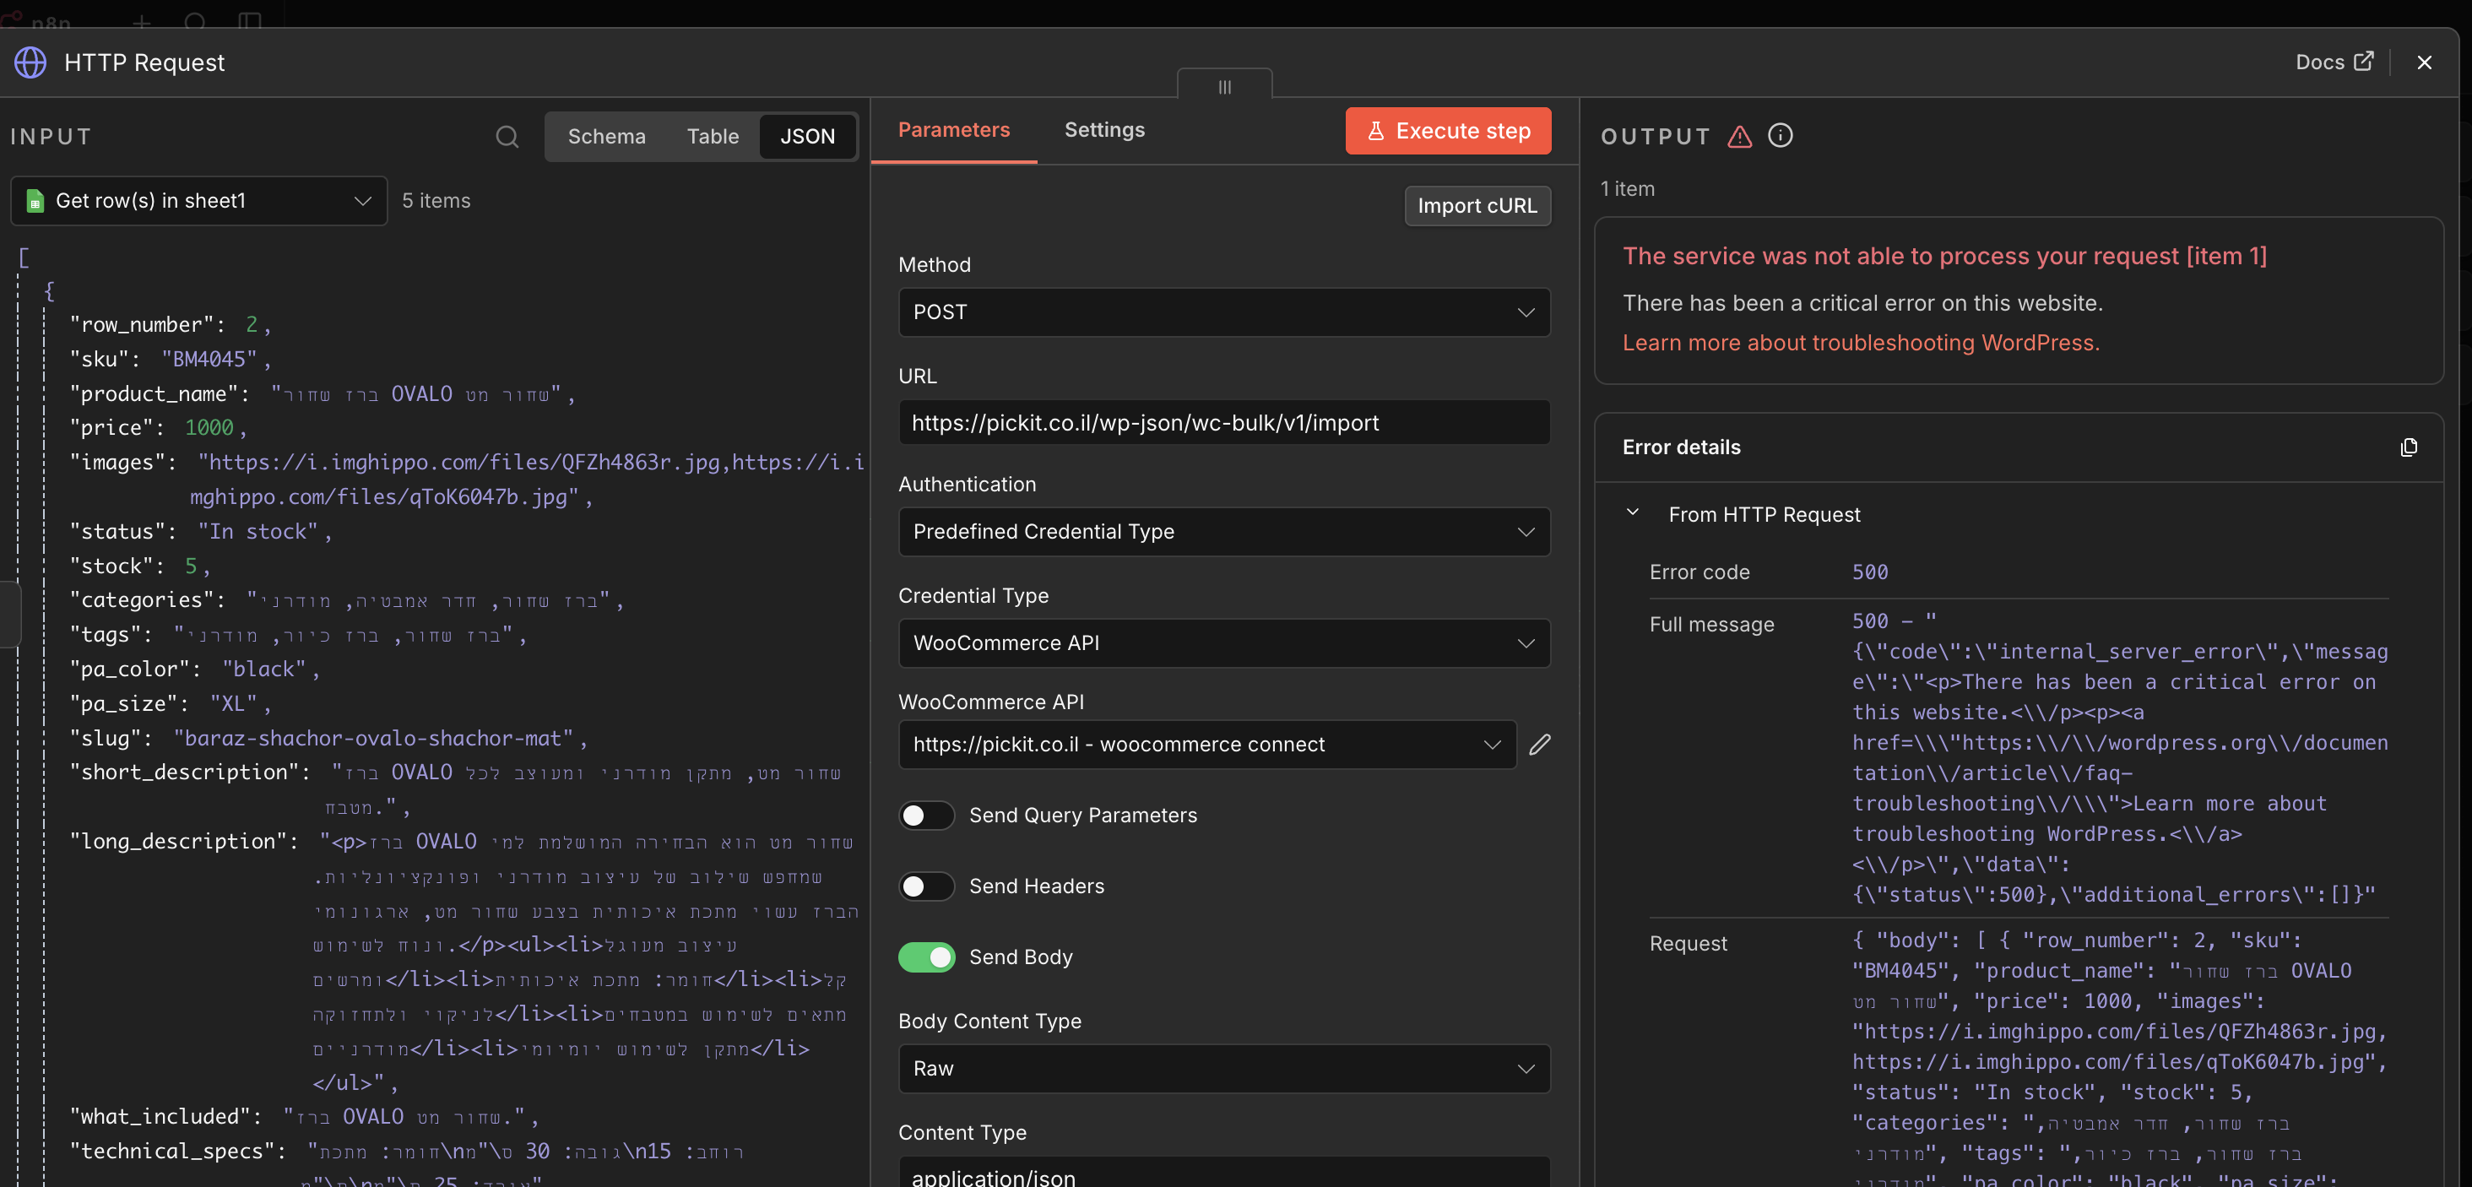2472x1187 pixels.
Task: Disable the Send Body toggle
Action: pos(926,957)
